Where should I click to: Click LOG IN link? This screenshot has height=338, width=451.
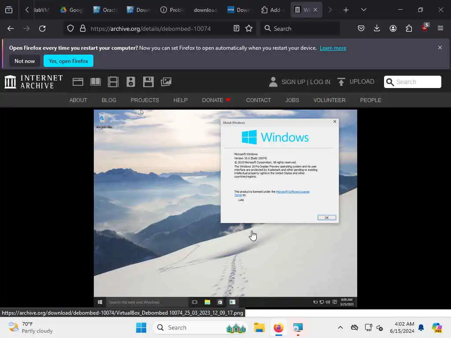(x=320, y=82)
